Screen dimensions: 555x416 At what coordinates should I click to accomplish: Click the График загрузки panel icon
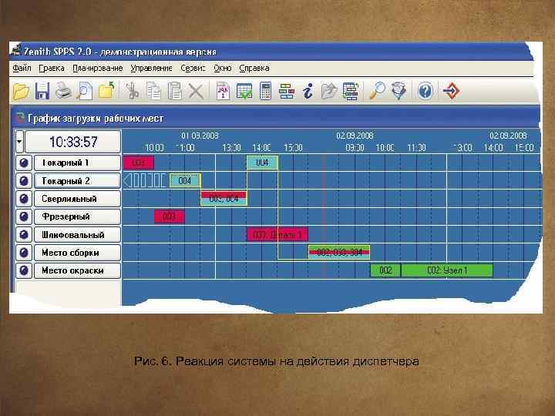point(20,118)
